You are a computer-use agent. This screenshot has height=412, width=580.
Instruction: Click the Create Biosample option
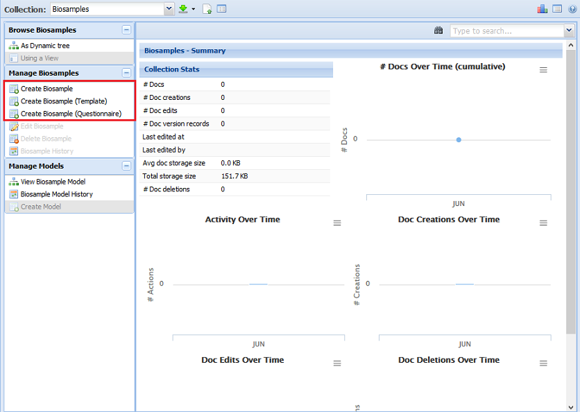pyautogui.click(x=46, y=89)
